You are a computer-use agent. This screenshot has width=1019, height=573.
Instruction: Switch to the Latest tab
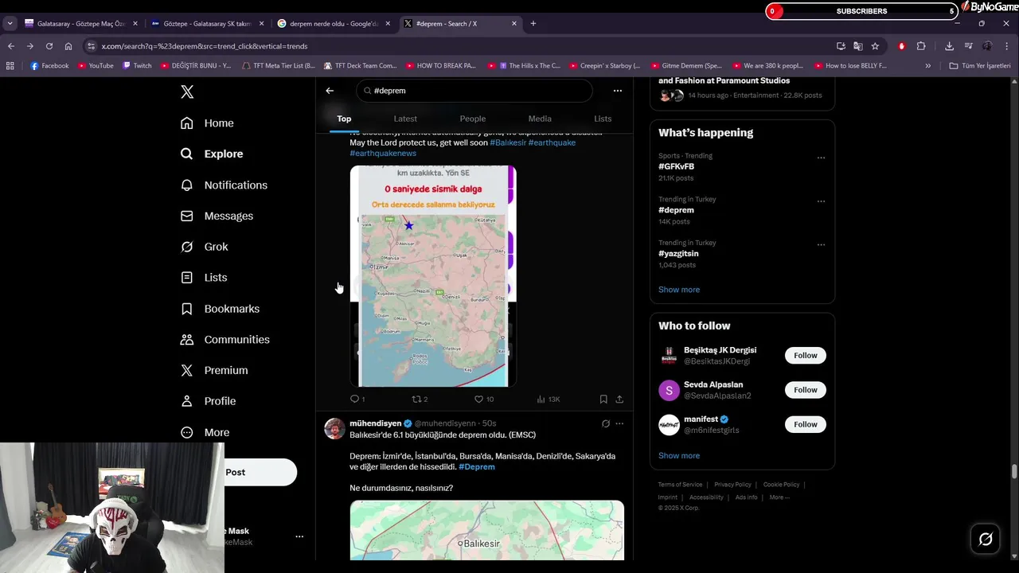point(405,119)
